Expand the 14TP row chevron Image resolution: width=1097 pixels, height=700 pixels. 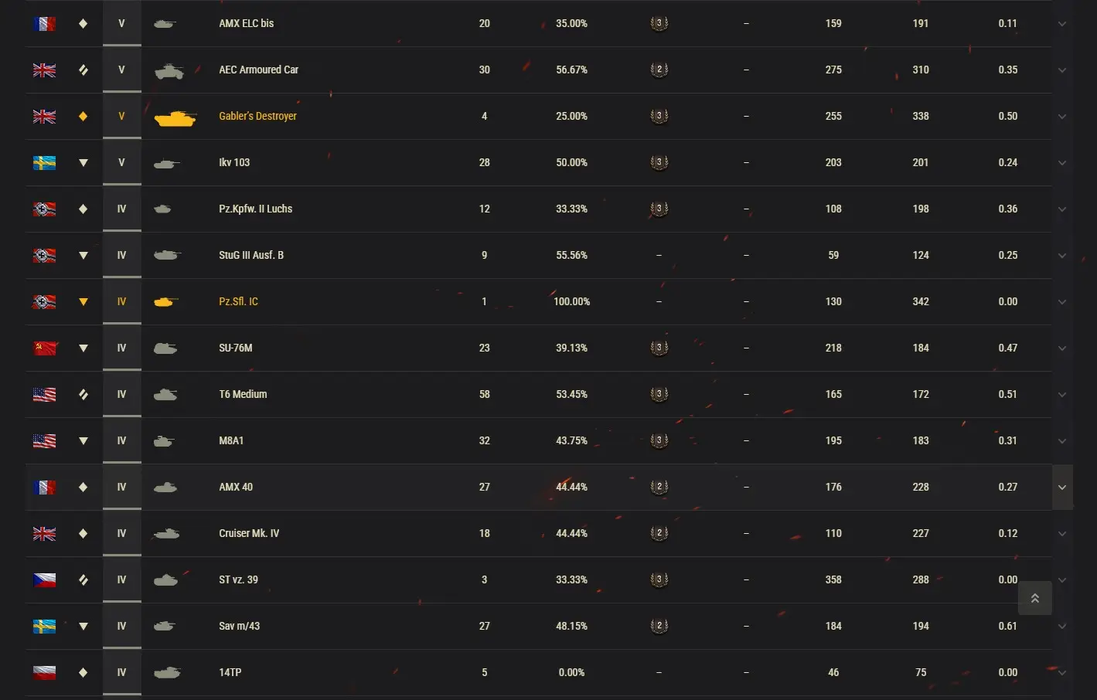click(1062, 673)
